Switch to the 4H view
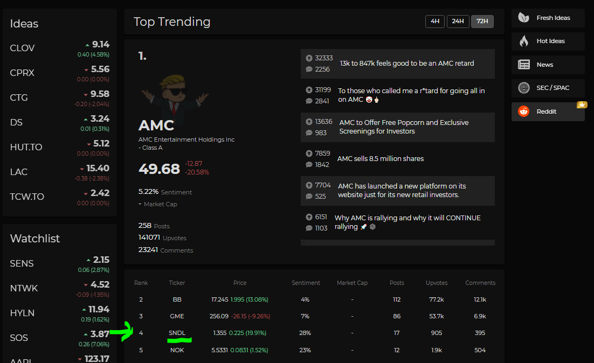594x363 pixels. click(x=435, y=22)
